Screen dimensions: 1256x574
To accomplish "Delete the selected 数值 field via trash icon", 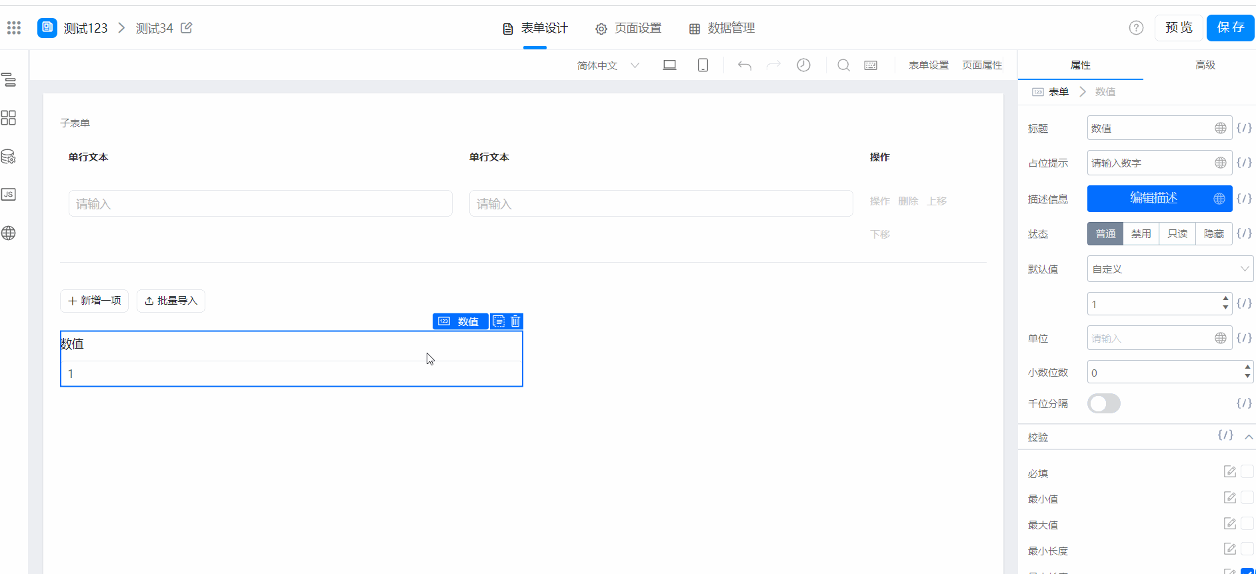I will (515, 321).
